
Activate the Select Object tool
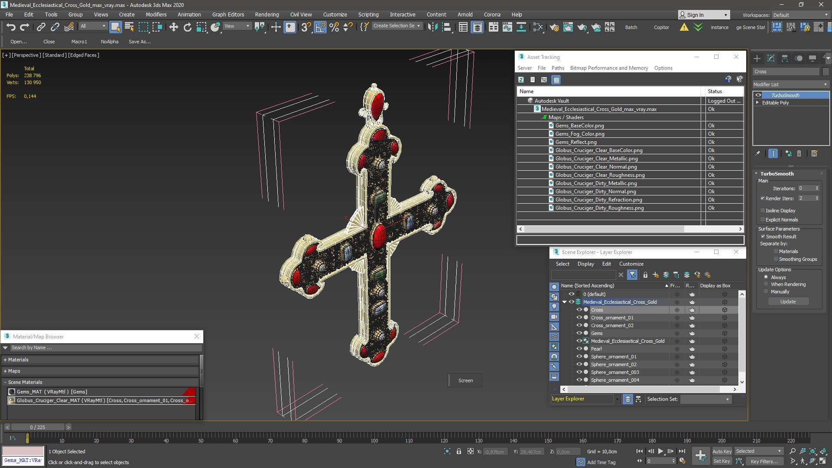click(x=115, y=27)
